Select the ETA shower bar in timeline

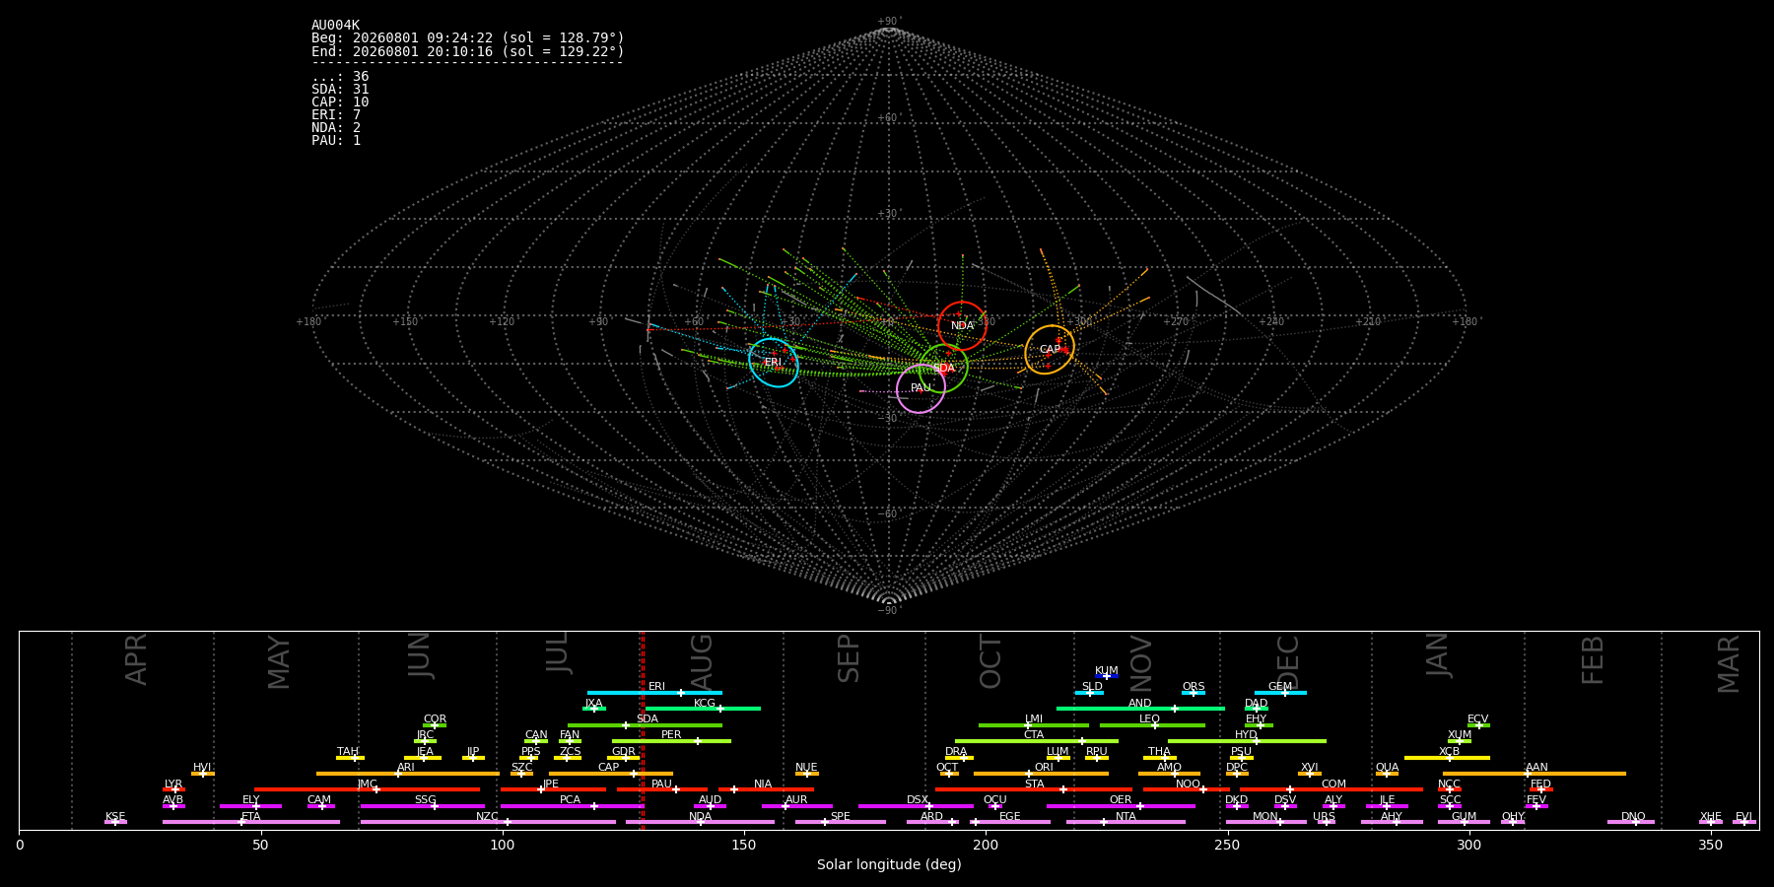(251, 822)
